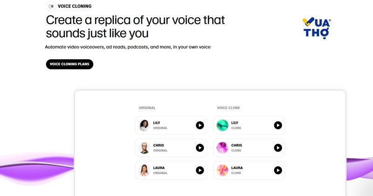Play Laura's original voice sample
The image size is (373, 196).
tap(200, 170)
